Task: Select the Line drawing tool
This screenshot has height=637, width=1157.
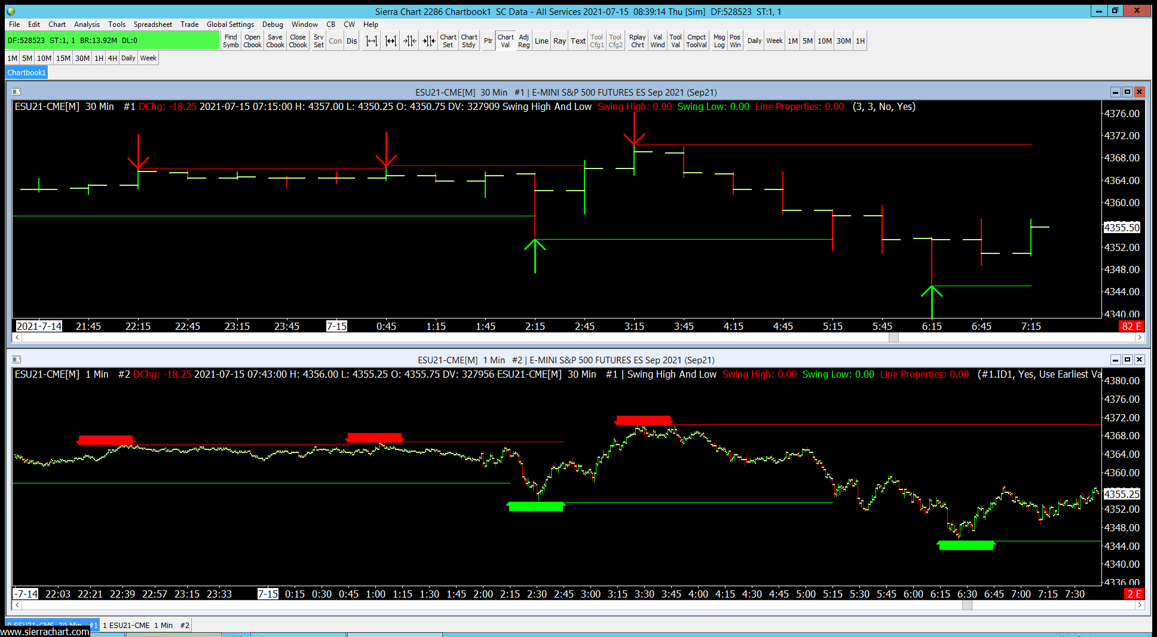Action: [541, 41]
